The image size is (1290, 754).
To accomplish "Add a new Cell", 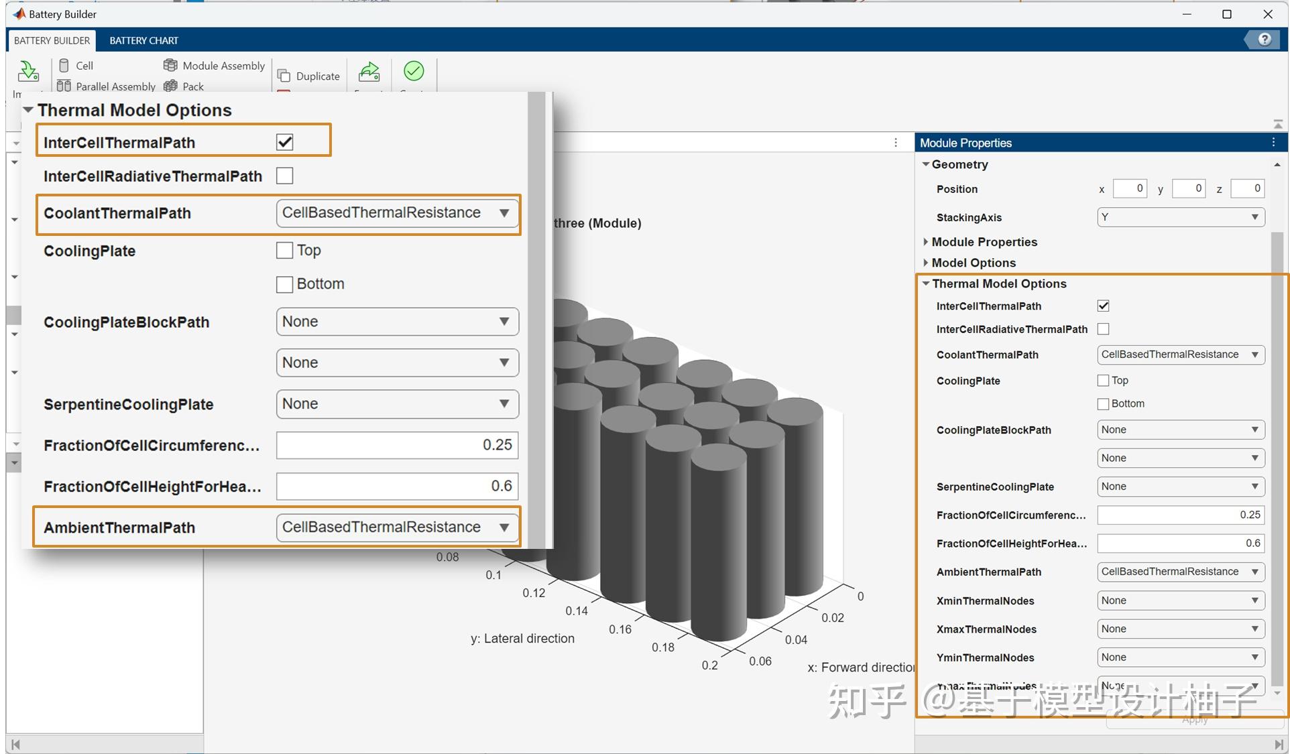I will (x=76, y=66).
